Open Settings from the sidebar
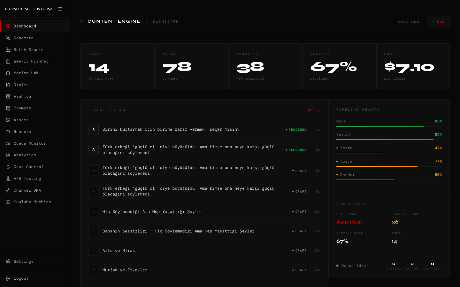 [24, 261]
